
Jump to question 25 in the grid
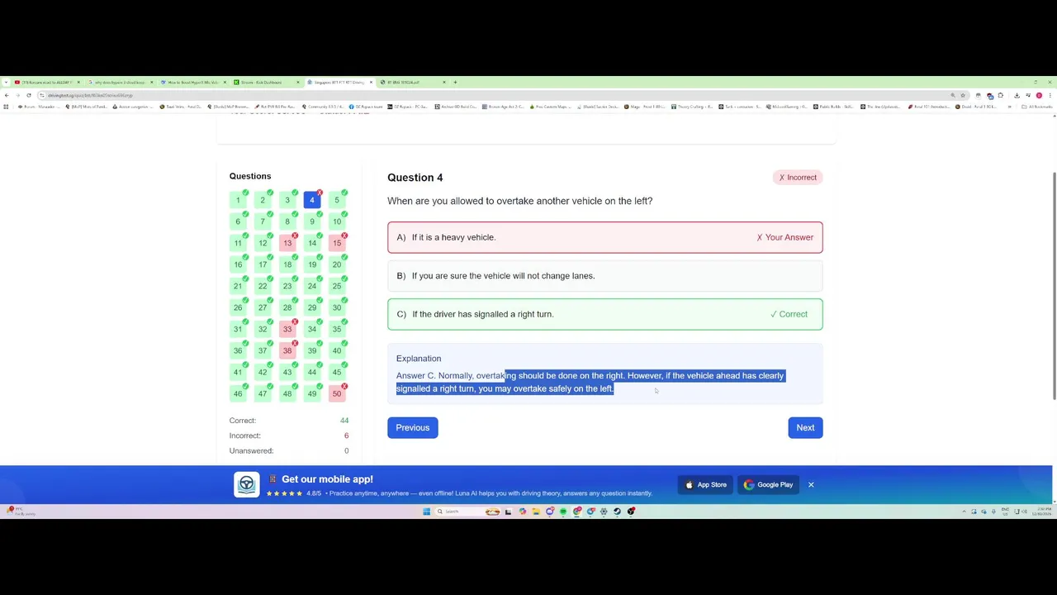click(x=337, y=286)
